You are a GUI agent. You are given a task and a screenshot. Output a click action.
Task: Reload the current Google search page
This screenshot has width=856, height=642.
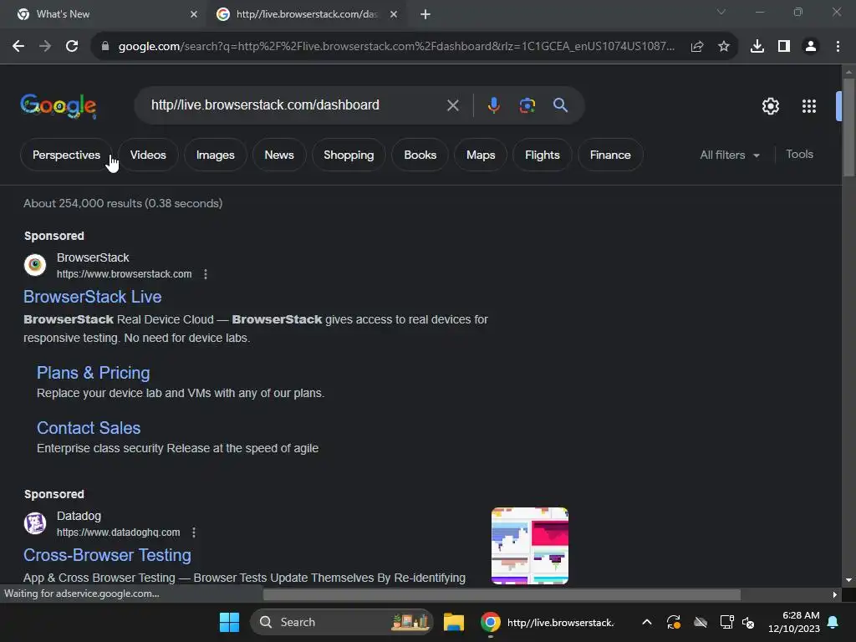click(72, 47)
